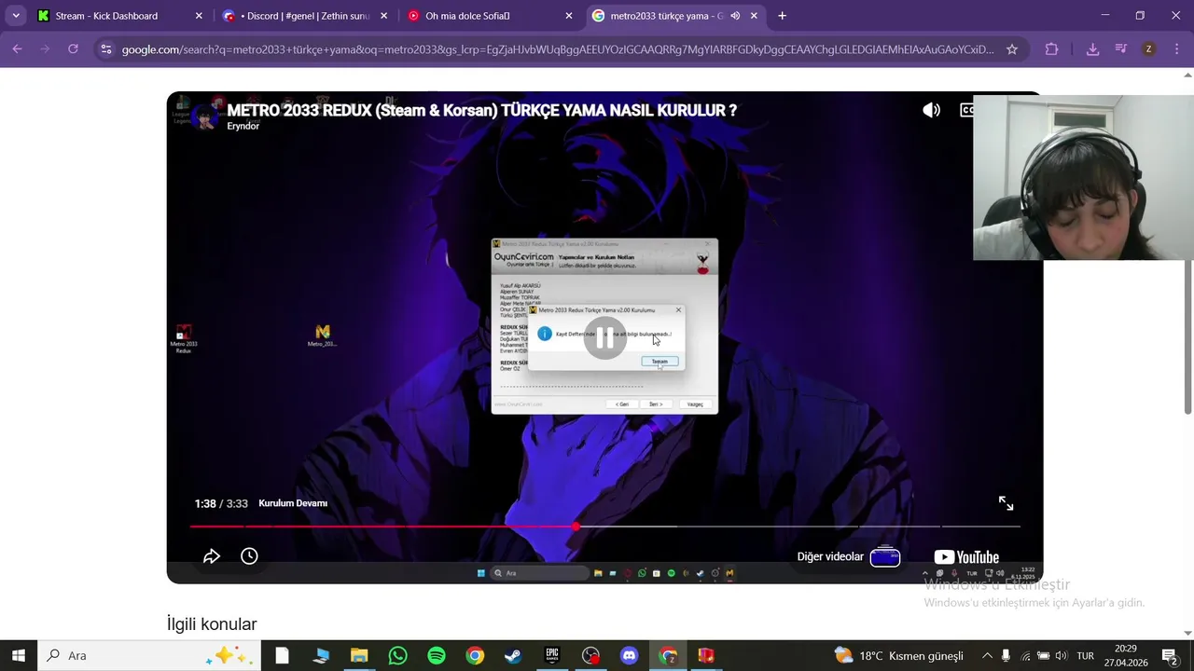Enter fullscreen with the expand arrows icon
This screenshot has width=1194, height=671.
point(1006,503)
